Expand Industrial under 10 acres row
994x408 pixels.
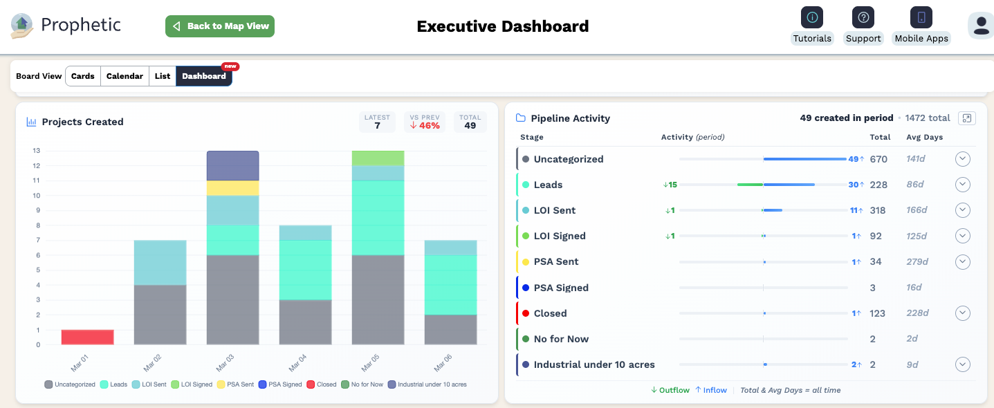(963, 364)
